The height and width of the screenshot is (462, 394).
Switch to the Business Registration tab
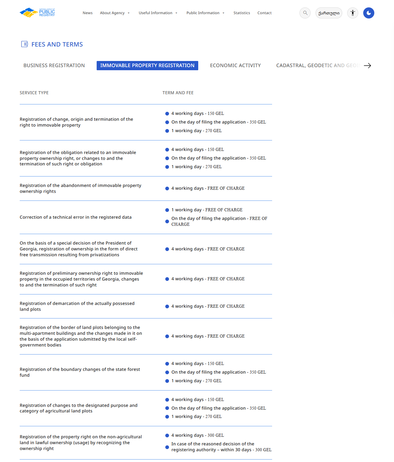(x=54, y=66)
